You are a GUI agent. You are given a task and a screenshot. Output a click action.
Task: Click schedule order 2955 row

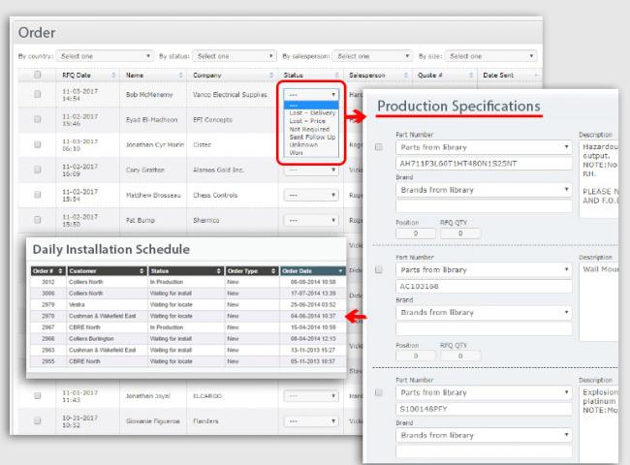click(x=188, y=361)
